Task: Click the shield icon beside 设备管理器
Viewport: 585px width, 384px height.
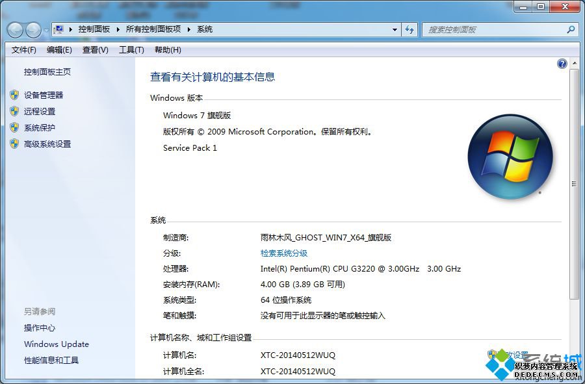Action: pyautogui.click(x=14, y=95)
